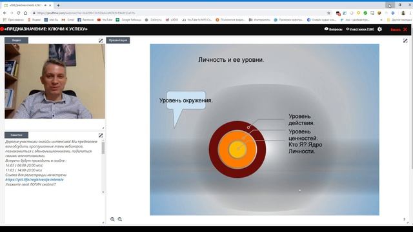Expand the video panel to fullscreen
413x232 pixels.
point(101,41)
